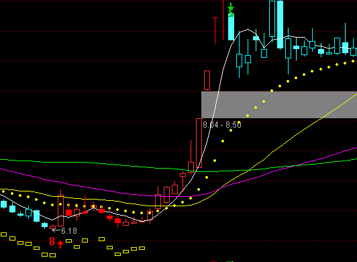
Task: Select the tallest solid cyan candle at top right
Action: pos(280,24)
